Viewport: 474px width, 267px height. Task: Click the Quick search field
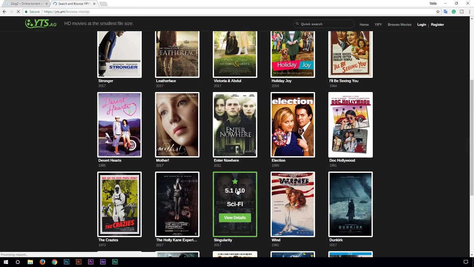pyautogui.click(x=324, y=24)
